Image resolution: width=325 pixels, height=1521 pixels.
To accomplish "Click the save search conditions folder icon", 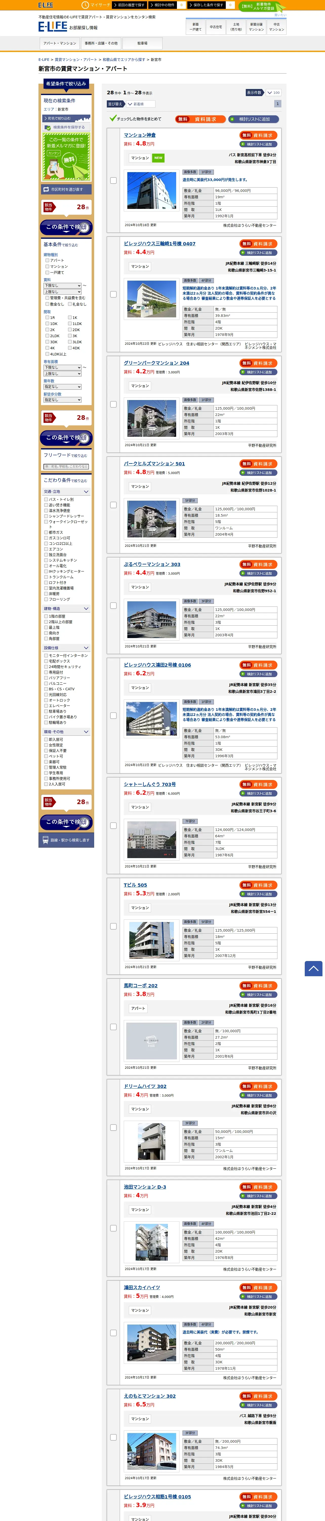I will pos(48,127).
